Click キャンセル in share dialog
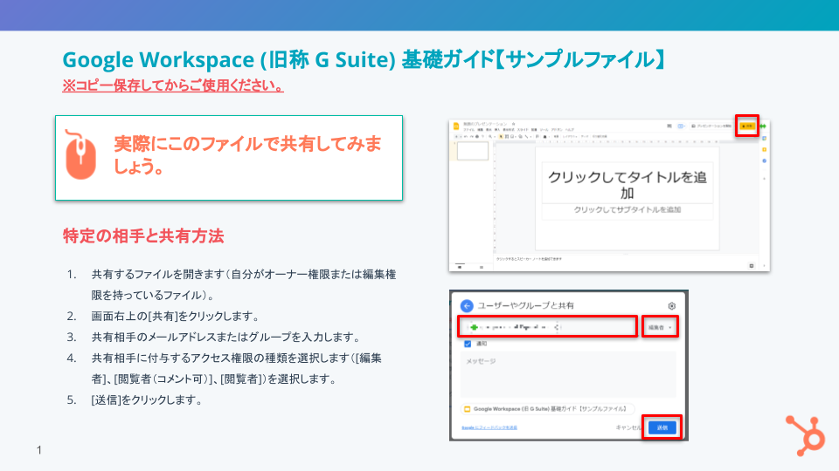 tap(628, 427)
